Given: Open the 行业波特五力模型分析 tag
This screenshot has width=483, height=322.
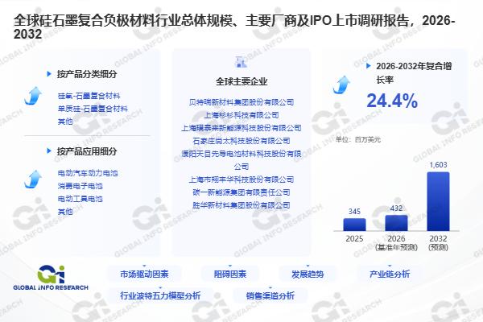Looking at the screenshot, I should point(160,295).
